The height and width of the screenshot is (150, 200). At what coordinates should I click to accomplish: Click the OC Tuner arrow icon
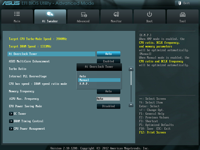tap(11, 114)
